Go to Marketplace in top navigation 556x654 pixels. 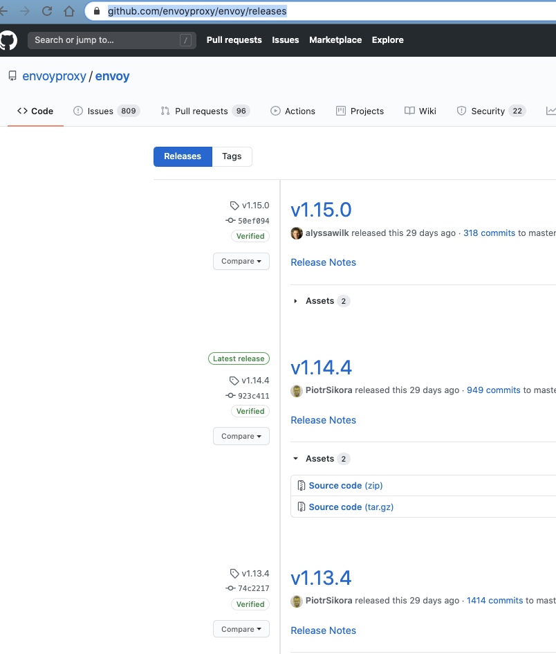pyautogui.click(x=335, y=40)
